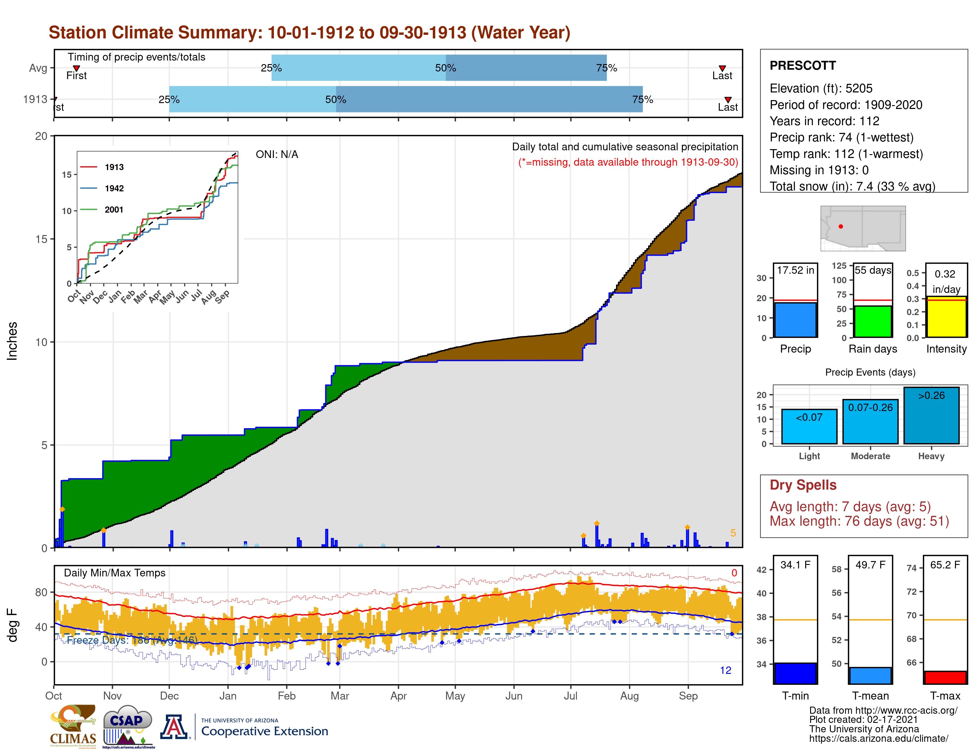Click 'Max length: 76 days (avg: 51)'

pyautogui.click(x=859, y=521)
